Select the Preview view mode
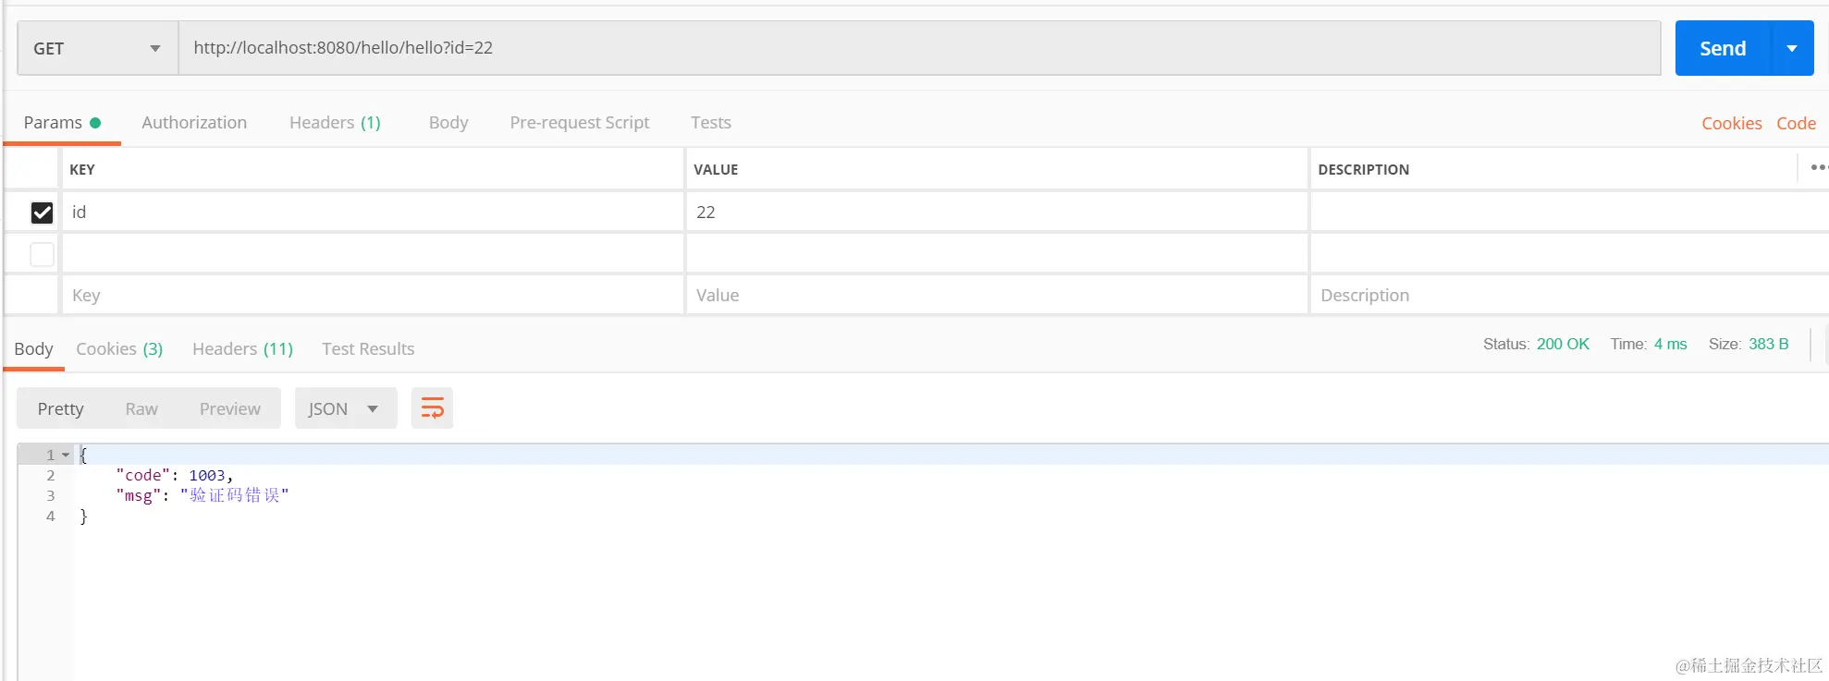Image resolution: width=1829 pixels, height=681 pixels. 229,408
